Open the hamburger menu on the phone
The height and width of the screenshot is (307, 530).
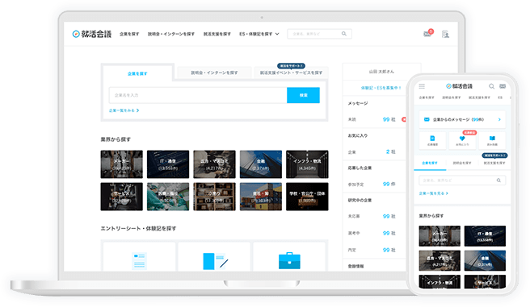pyautogui.click(x=422, y=86)
